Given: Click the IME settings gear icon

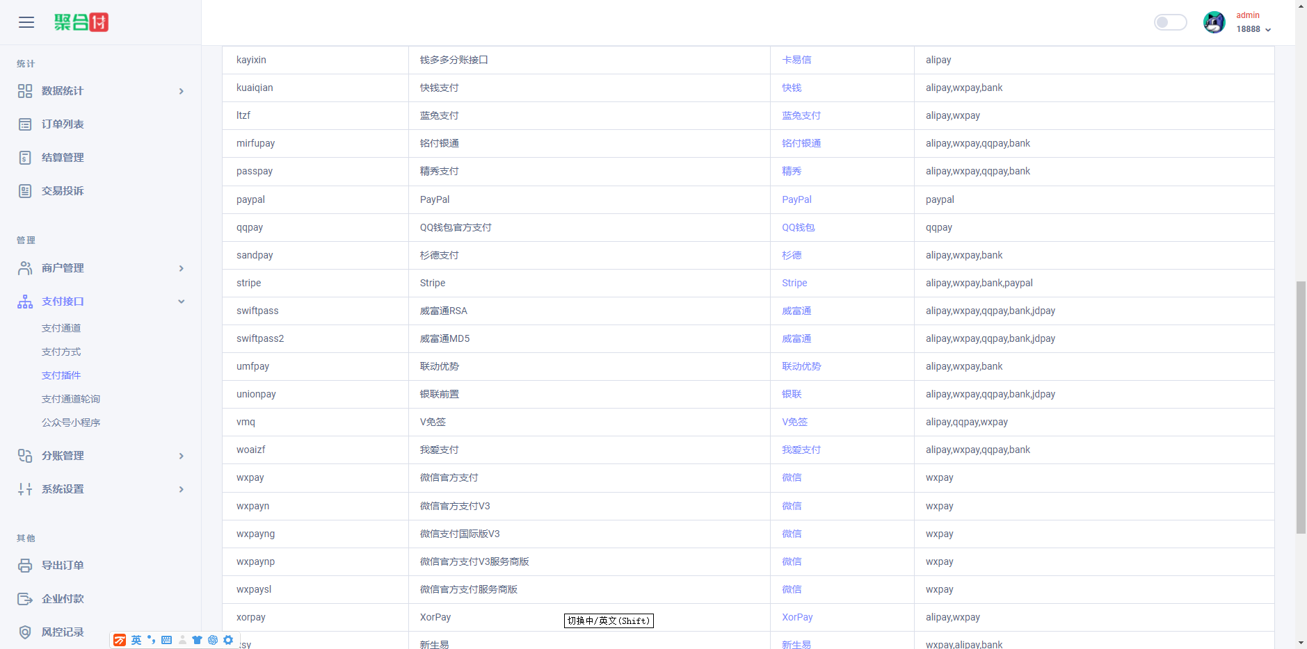Looking at the screenshot, I should [x=228, y=640].
